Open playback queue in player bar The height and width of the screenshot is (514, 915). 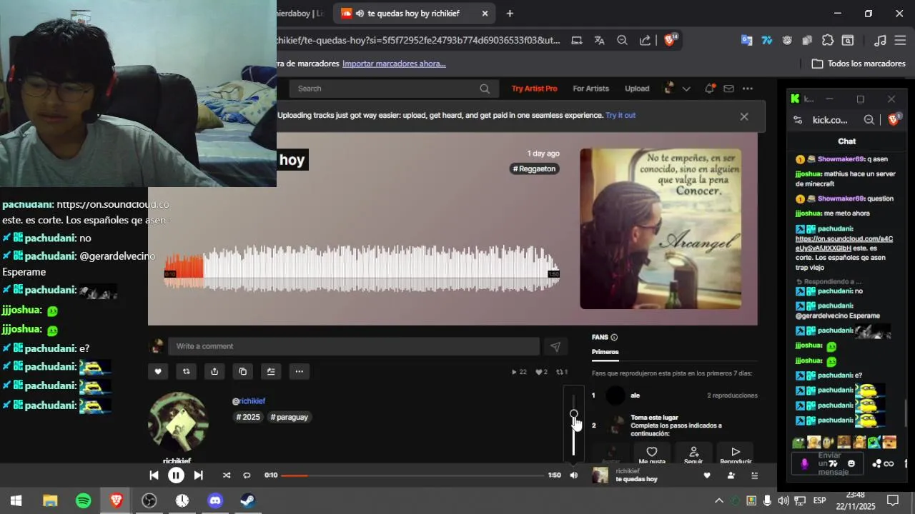tap(754, 475)
